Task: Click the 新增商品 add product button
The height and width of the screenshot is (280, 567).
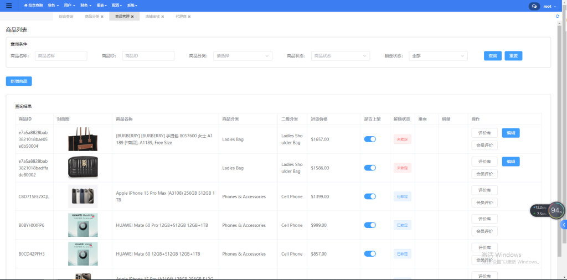Action: 19,81
